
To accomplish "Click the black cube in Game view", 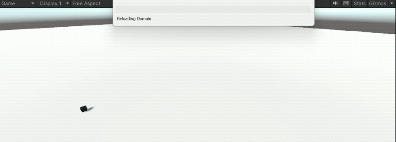I will click(84, 109).
